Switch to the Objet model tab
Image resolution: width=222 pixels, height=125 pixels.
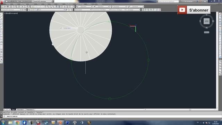click(x=13, y=110)
